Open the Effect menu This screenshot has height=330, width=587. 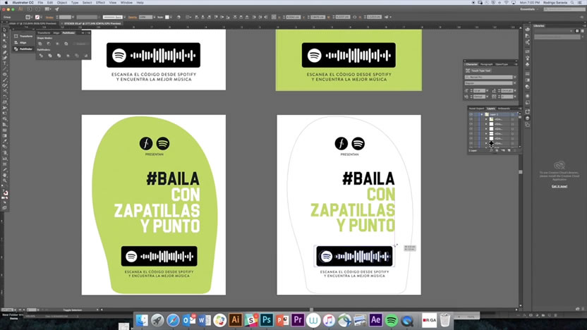100,3
